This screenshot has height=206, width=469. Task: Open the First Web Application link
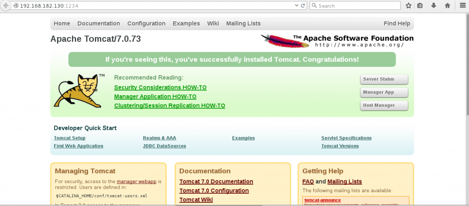coord(78,146)
